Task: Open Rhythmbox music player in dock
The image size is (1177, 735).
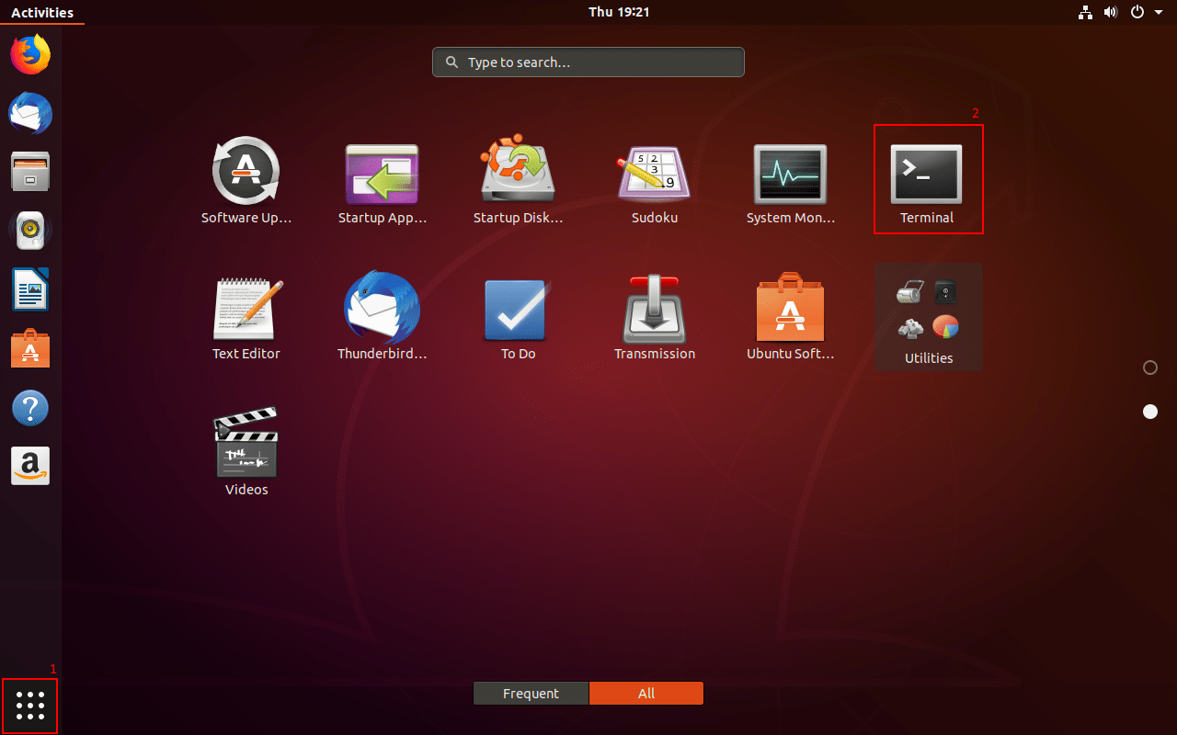Action: pos(30,231)
